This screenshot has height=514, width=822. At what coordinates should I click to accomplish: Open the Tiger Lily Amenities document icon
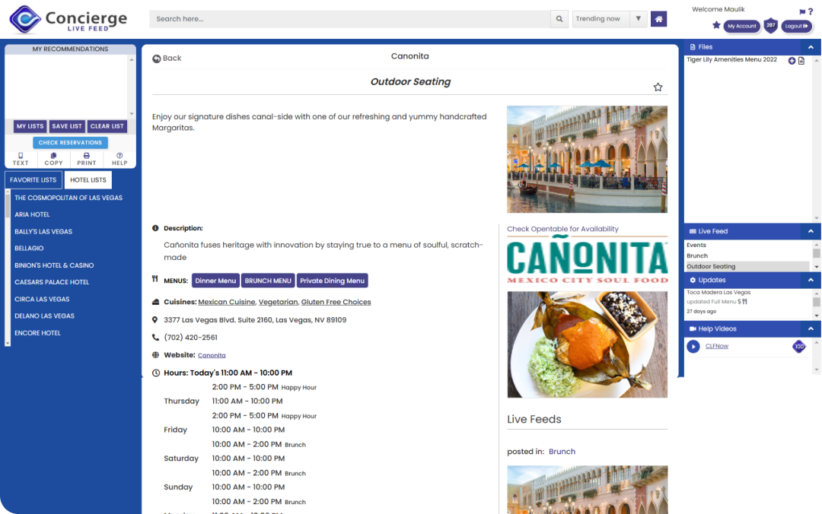click(801, 61)
